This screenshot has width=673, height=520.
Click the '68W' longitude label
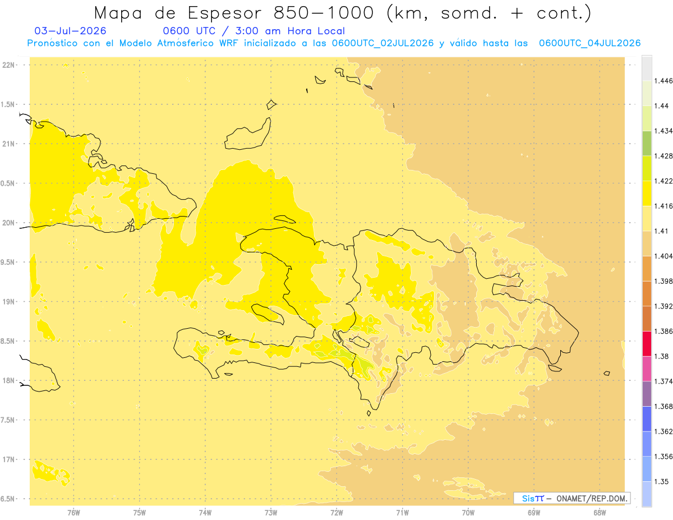click(x=600, y=513)
